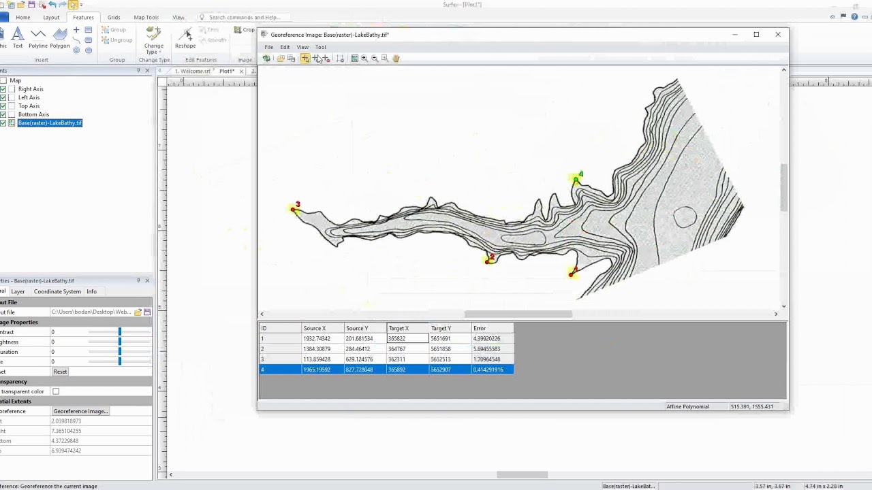Select the delete control point tool
Screen dimensions: 872x490
[x=326, y=59]
